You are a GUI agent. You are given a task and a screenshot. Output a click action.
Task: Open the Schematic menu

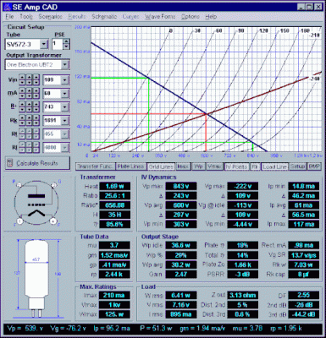pyautogui.click(x=104, y=17)
